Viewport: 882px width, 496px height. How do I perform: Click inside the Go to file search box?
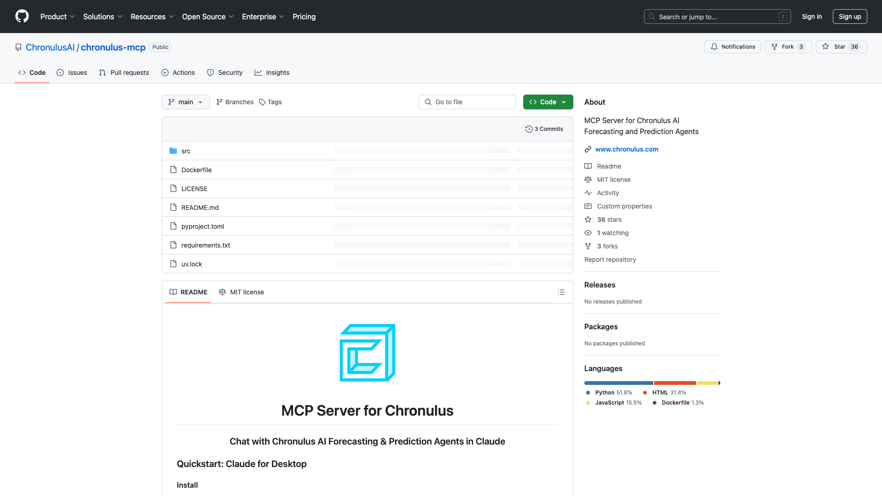click(467, 102)
